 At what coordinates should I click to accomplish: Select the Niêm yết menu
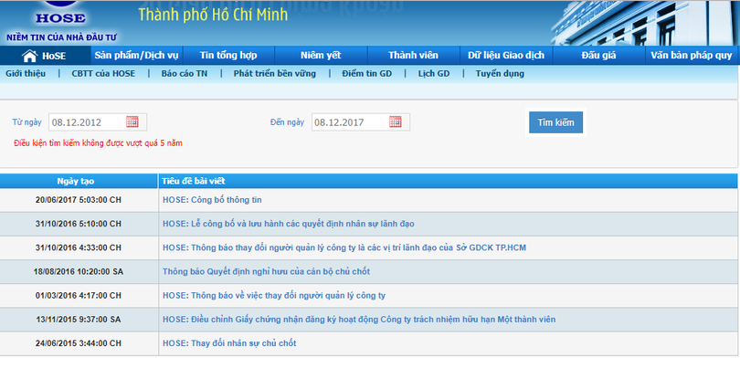[321, 55]
